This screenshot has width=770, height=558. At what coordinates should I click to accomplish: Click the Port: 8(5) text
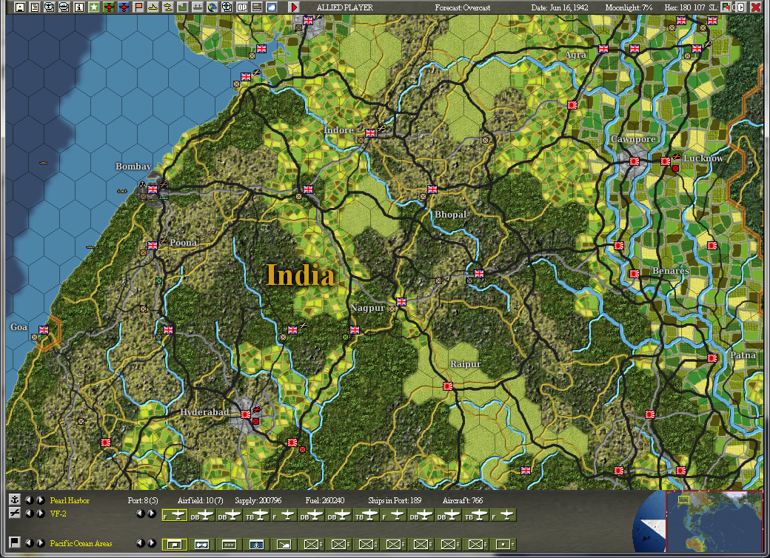point(143,500)
